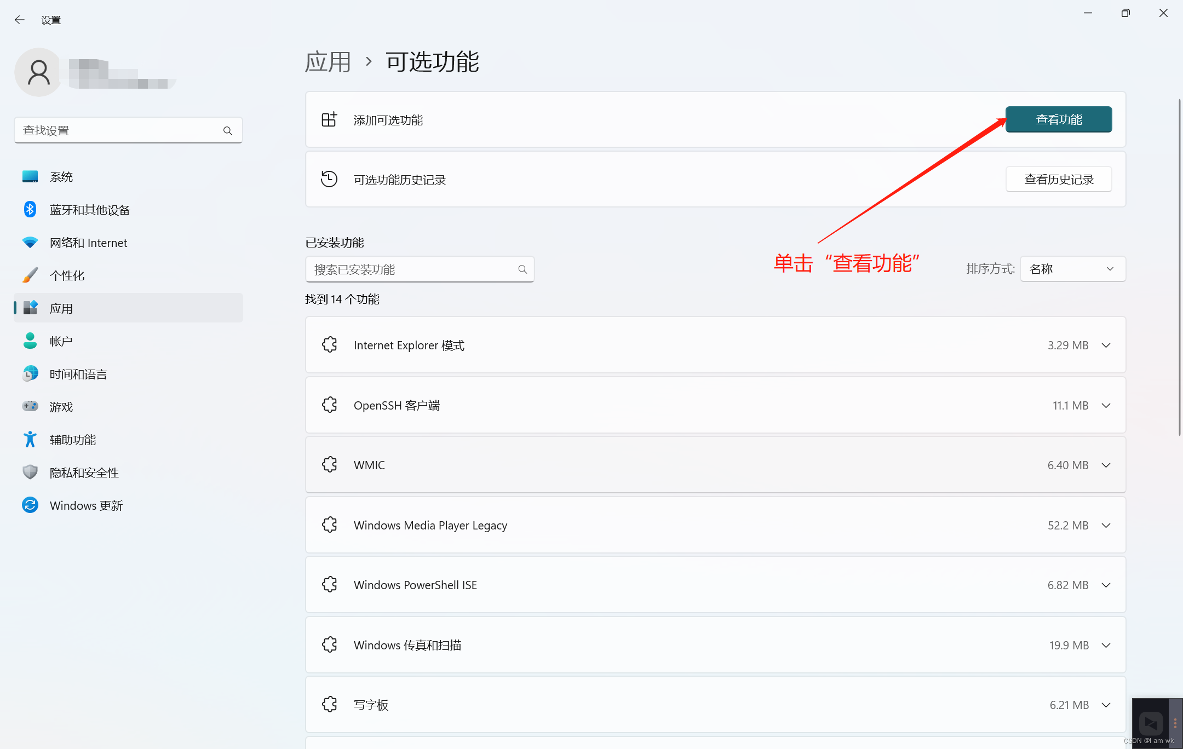Open the 排序方式 名称 dropdown
Image resolution: width=1183 pixels, height=749 pixels.
click(x=1072, y=269)
